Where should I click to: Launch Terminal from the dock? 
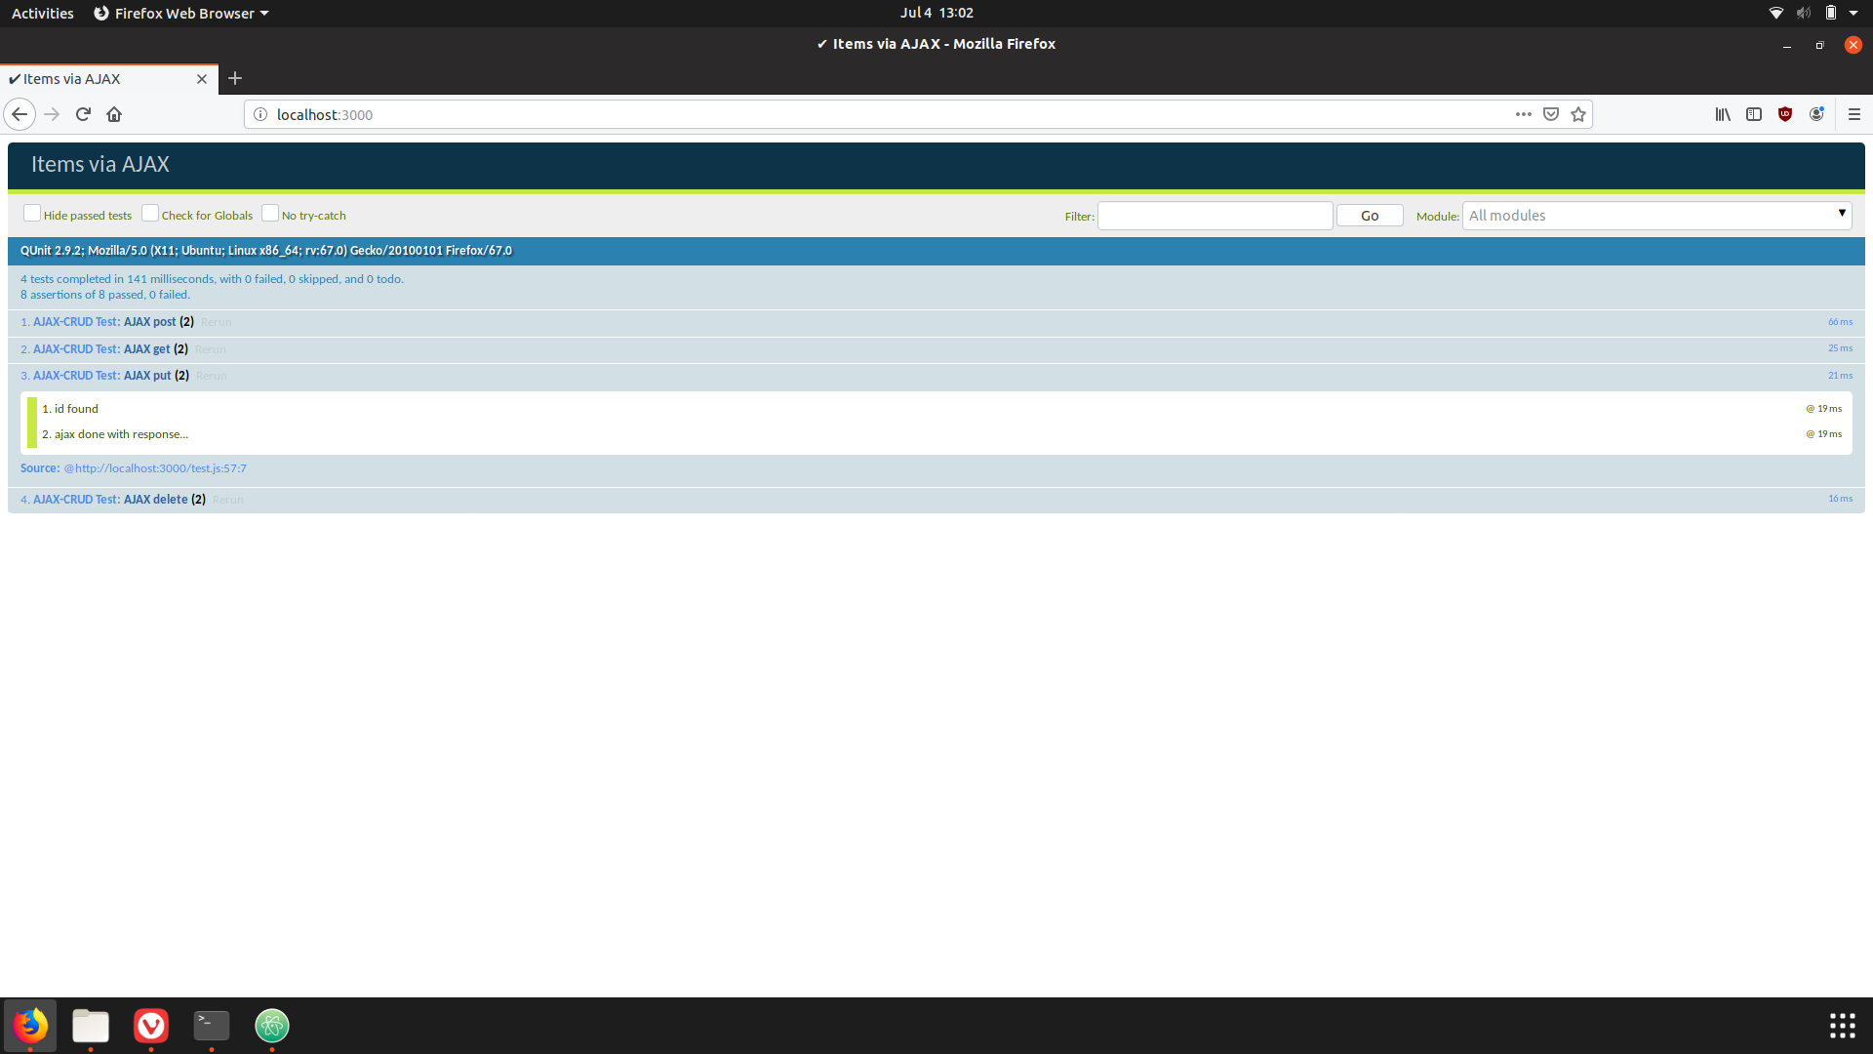pyautogui.click(x=212, y=1025)
